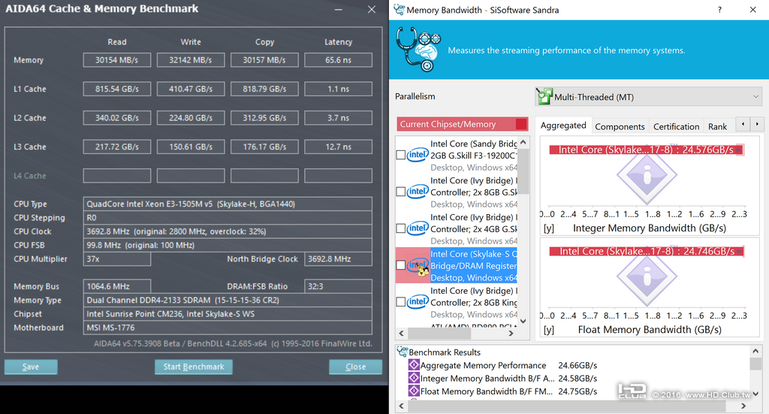Image resolution: width=769 pixels, height=414 pixels.
Task: Toggle the highlighted Skylake-S entry checkbox
Action: tap(401, 265)
